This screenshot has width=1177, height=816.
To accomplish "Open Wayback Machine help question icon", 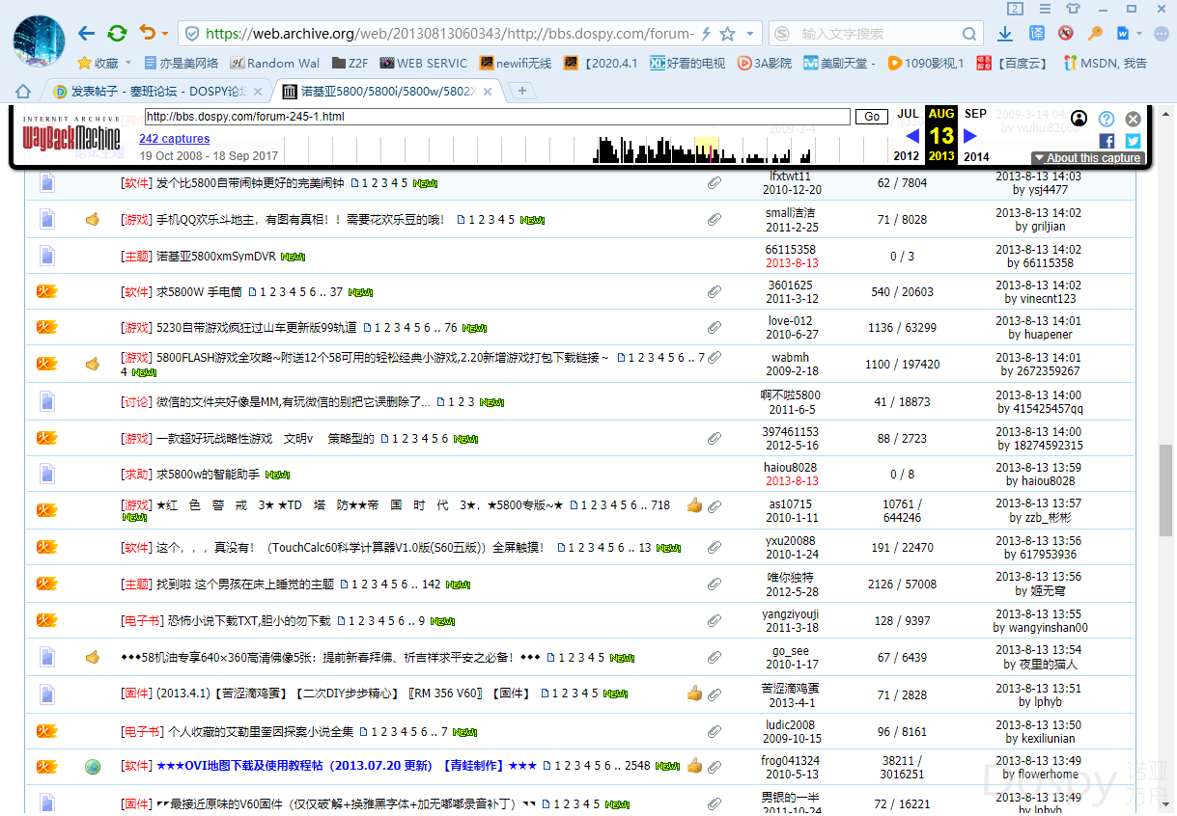I will pos(1107,119).
